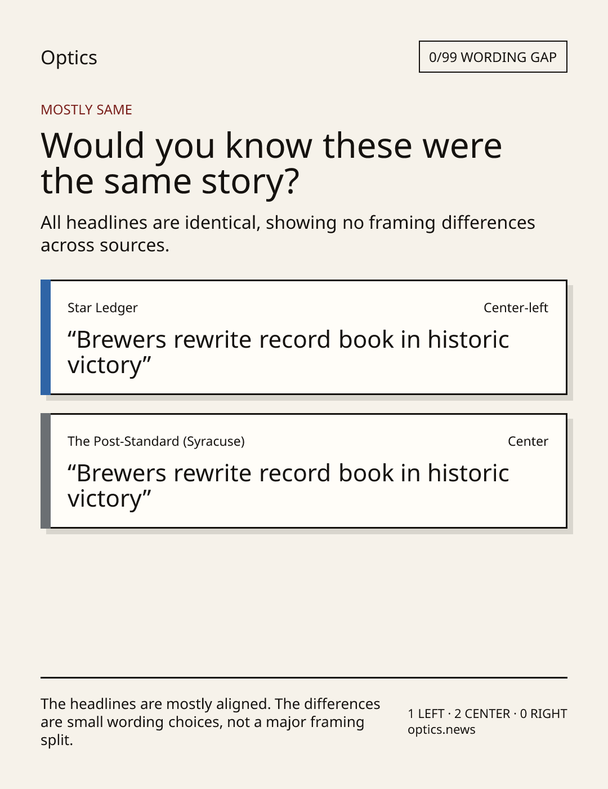Screen dimensions: 608x789
Task: Click the Center-left bias label
Action: 516,308
